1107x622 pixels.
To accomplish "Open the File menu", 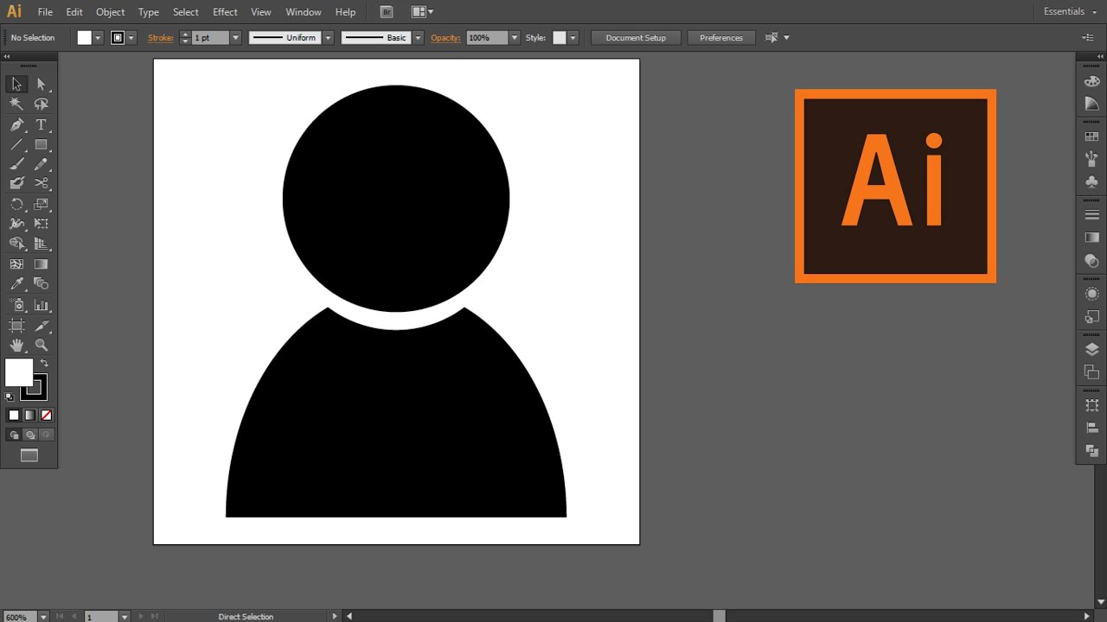I will [x=45, y=12].
